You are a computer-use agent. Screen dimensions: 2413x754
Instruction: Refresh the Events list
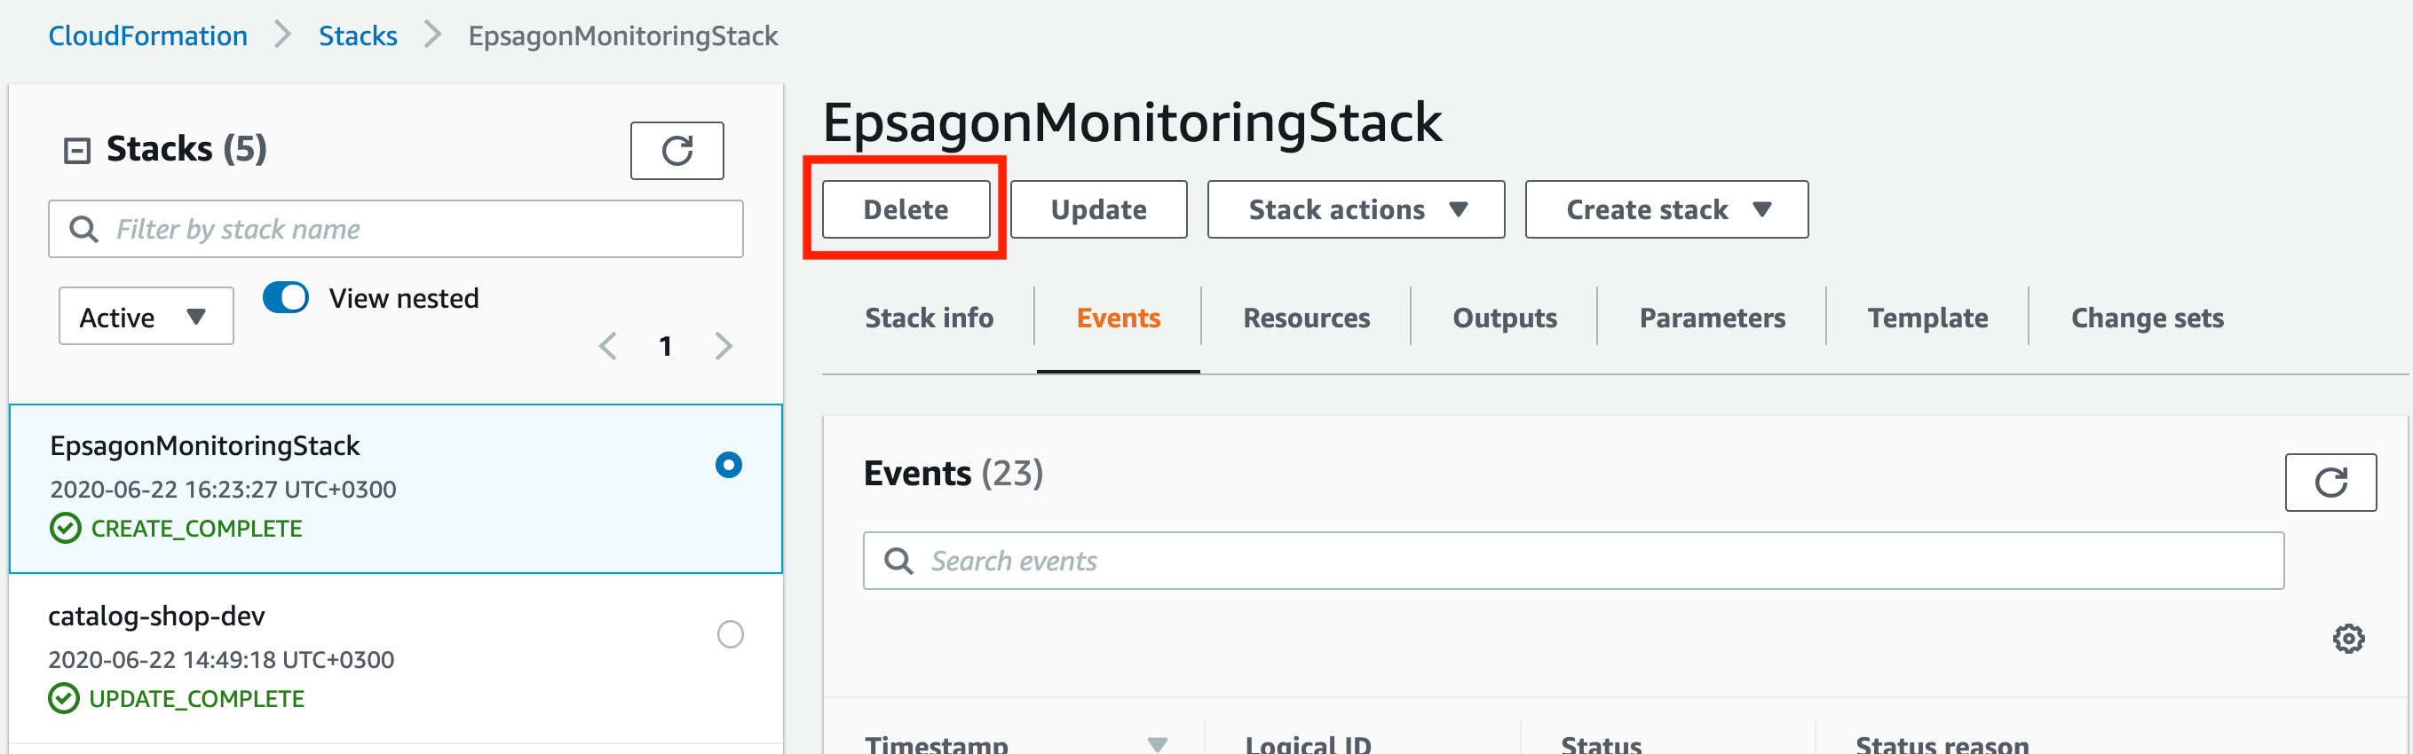point(2330,483)
